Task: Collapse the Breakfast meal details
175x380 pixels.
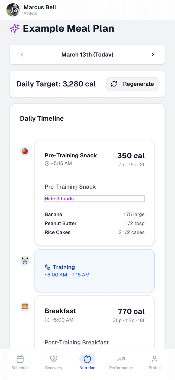Action: tap(95, 311)
